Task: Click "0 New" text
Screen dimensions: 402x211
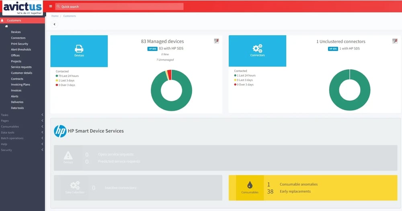Action: click(x=165, y=54)
